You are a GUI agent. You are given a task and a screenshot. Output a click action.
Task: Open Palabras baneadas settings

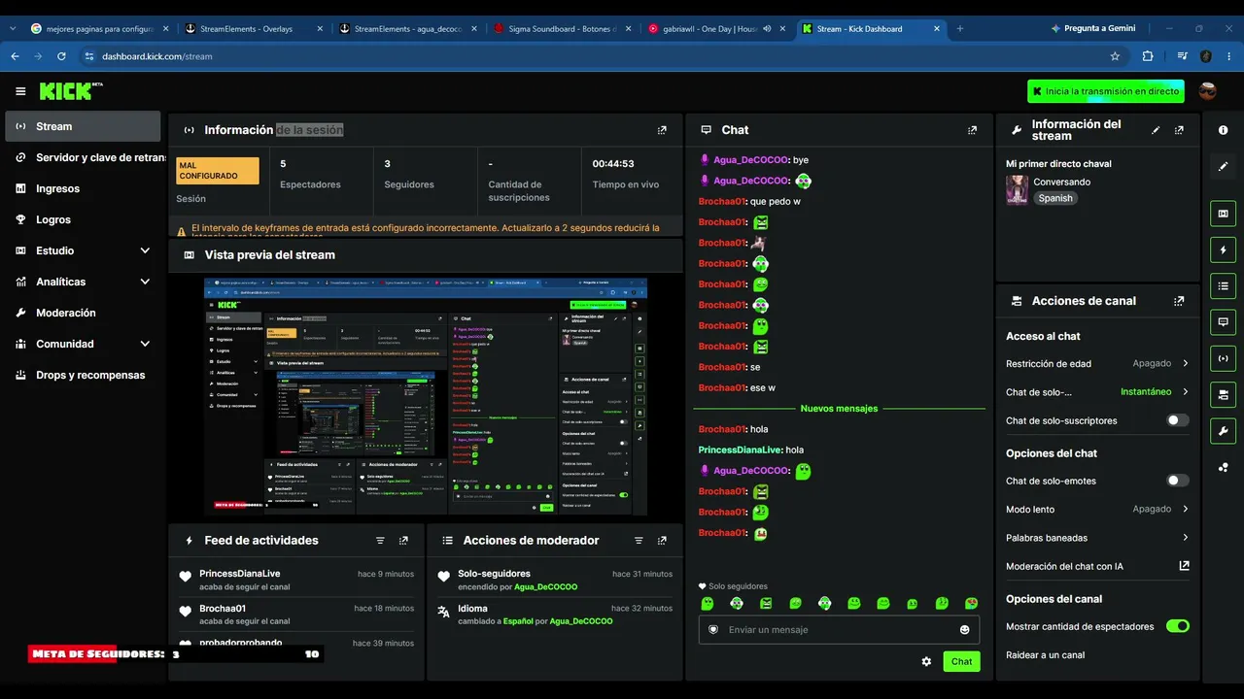click(1097, 538)
